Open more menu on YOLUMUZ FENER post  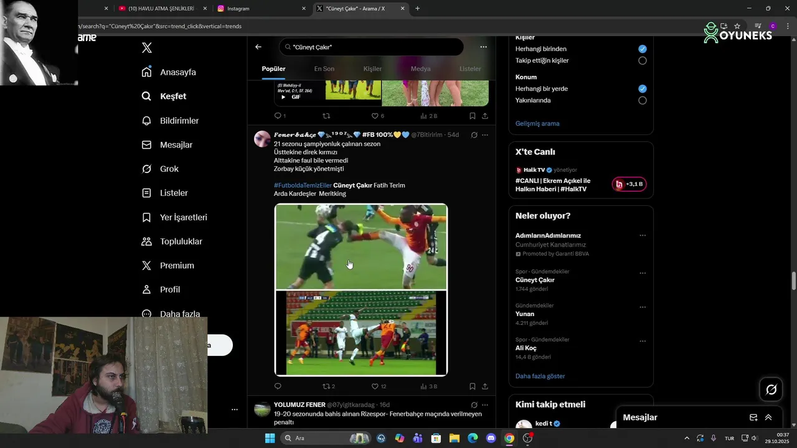pyautogui.click(x=485, y=405)
